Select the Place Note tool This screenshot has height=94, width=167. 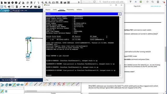(x=17, y=7)
